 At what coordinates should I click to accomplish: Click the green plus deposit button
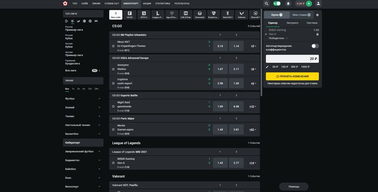point(309,4)
